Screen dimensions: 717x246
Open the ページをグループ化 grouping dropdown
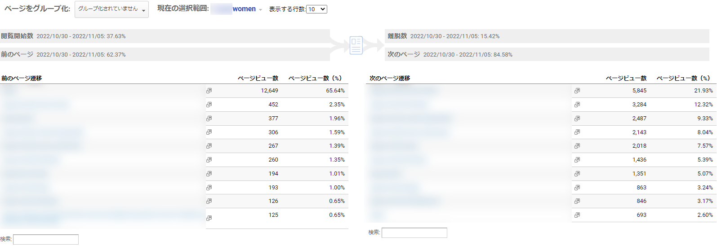(x=111, y=9)
